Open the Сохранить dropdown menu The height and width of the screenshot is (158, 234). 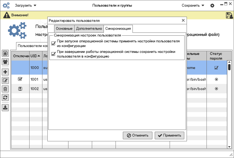click(193, 6)
